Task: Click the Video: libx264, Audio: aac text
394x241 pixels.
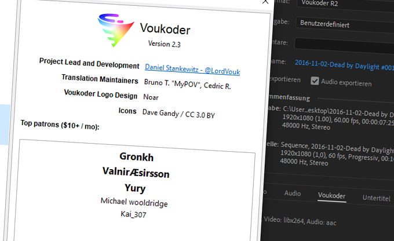Action: coord(300,221)
